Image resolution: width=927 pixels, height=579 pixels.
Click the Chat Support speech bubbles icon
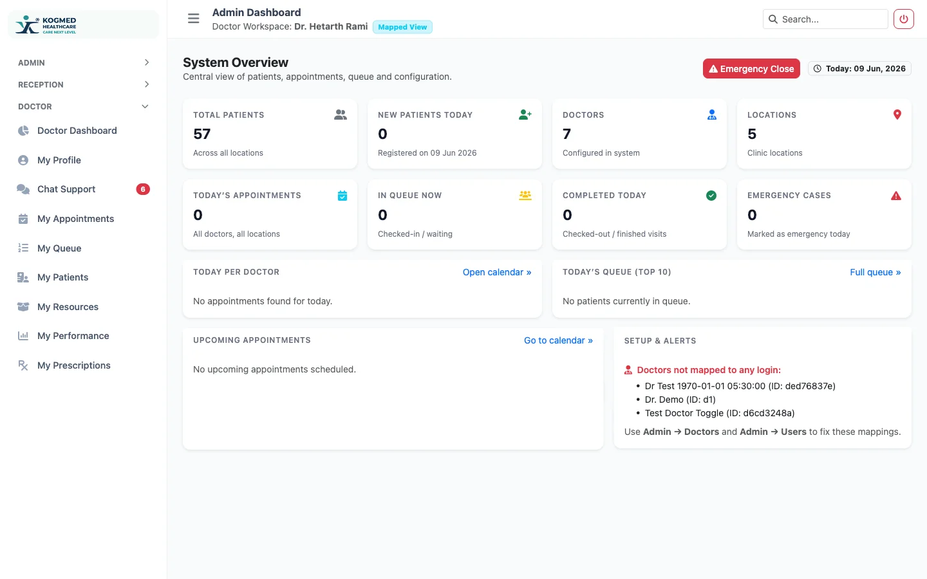pyautogui.click(x=23, y=189)
